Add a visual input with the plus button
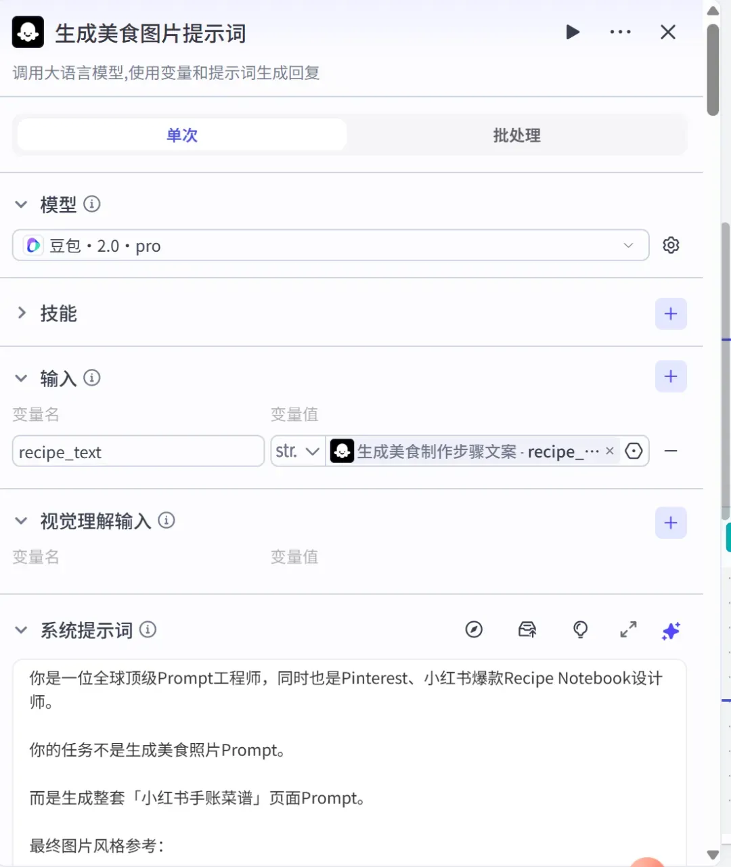This screenshot has width=731, height=867. coord(671,523)
